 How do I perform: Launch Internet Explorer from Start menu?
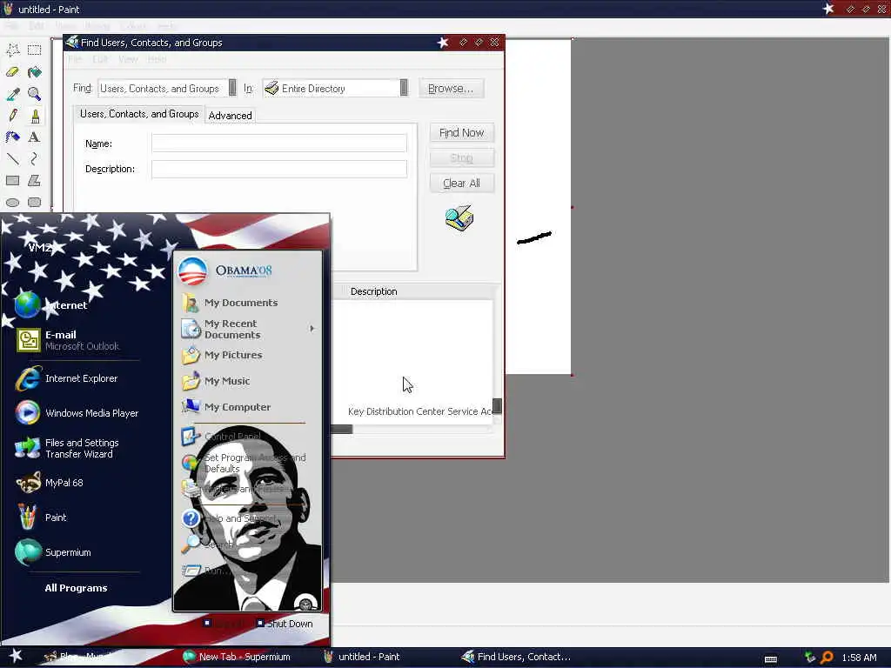coord(68,378)
